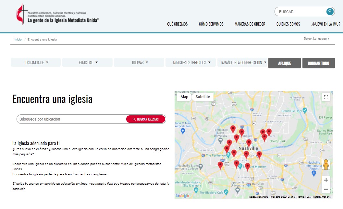Click the United Methodist cross-and-flame logo
Screen dimensions: 343x209
pos(20,14)
